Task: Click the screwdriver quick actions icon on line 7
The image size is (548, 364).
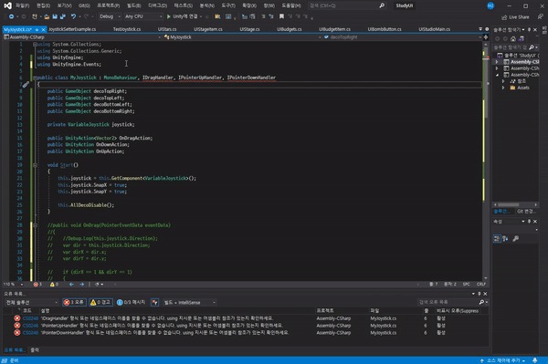Action: click(x=26, y=85)
